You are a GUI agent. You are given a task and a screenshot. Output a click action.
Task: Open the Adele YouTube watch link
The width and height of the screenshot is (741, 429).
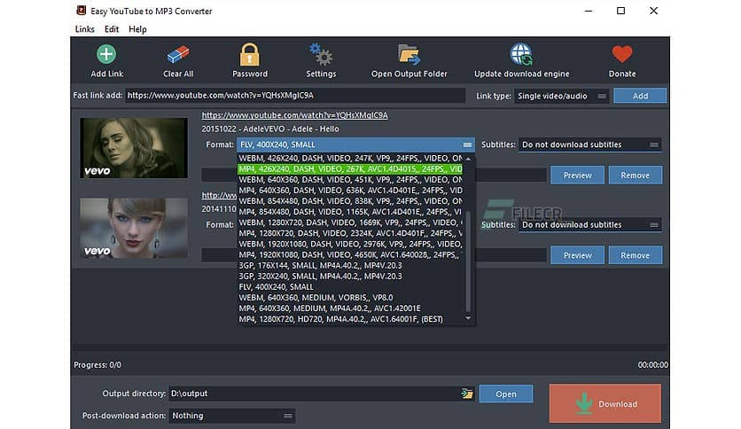[294, 115]
